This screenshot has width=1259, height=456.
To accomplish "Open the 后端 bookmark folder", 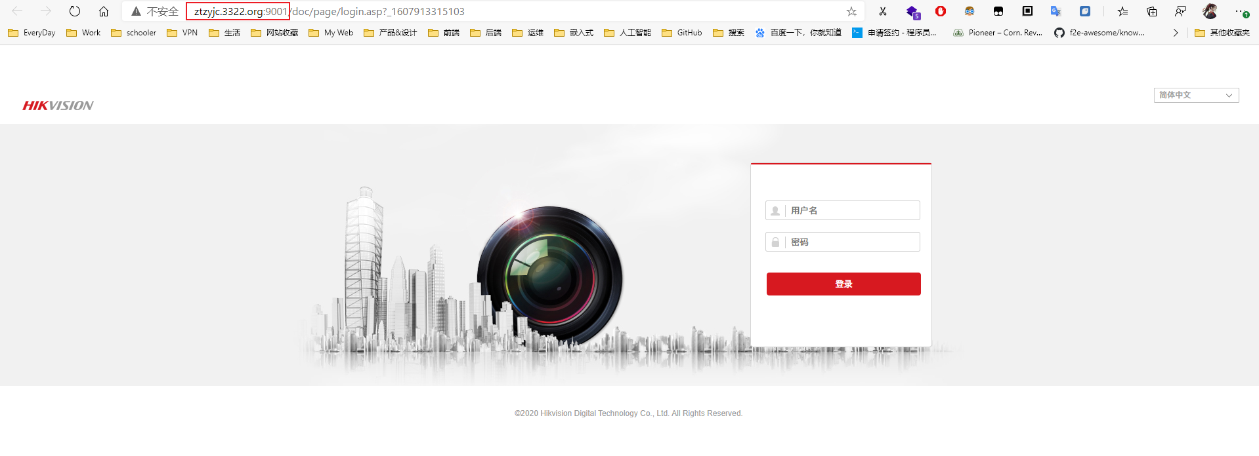I will tap(486, 33).
